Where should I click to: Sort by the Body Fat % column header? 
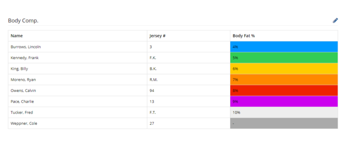click(244, 36)
